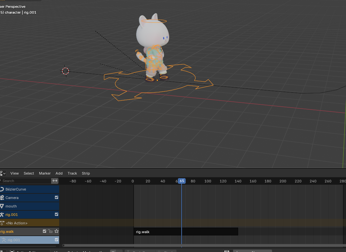Image resolution: width=346 pixels, height=252 pixels.
Task: Toggle the checkbox on the orange rig.001 row
Action: tap(57, 214)
